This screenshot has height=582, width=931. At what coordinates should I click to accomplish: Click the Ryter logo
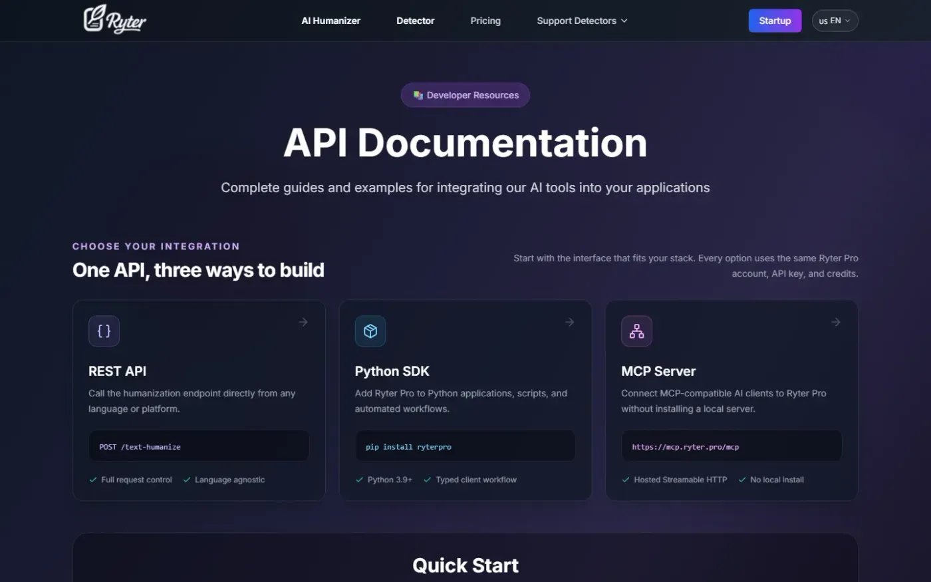pyautogui.click(x=115, y=19)
